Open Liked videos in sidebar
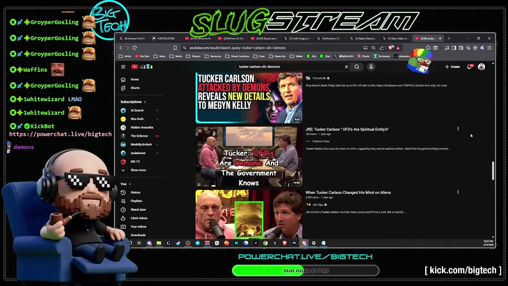 [140, 218]
